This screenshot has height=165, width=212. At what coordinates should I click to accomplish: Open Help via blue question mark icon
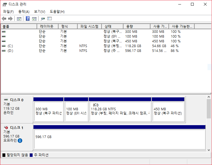(x=28, y=19)
